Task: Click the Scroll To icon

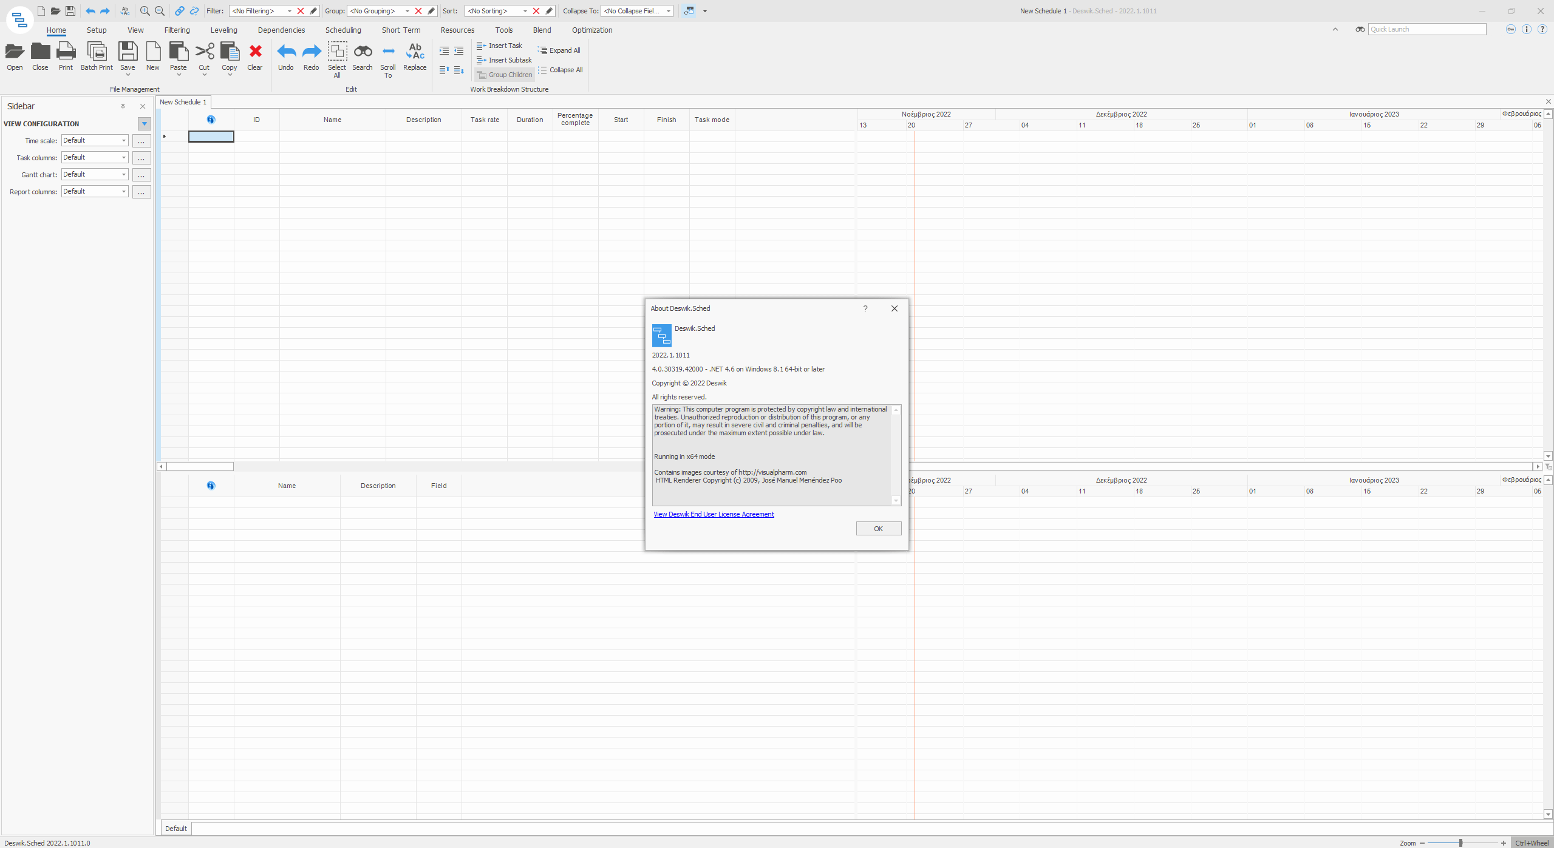Action: 388,52
